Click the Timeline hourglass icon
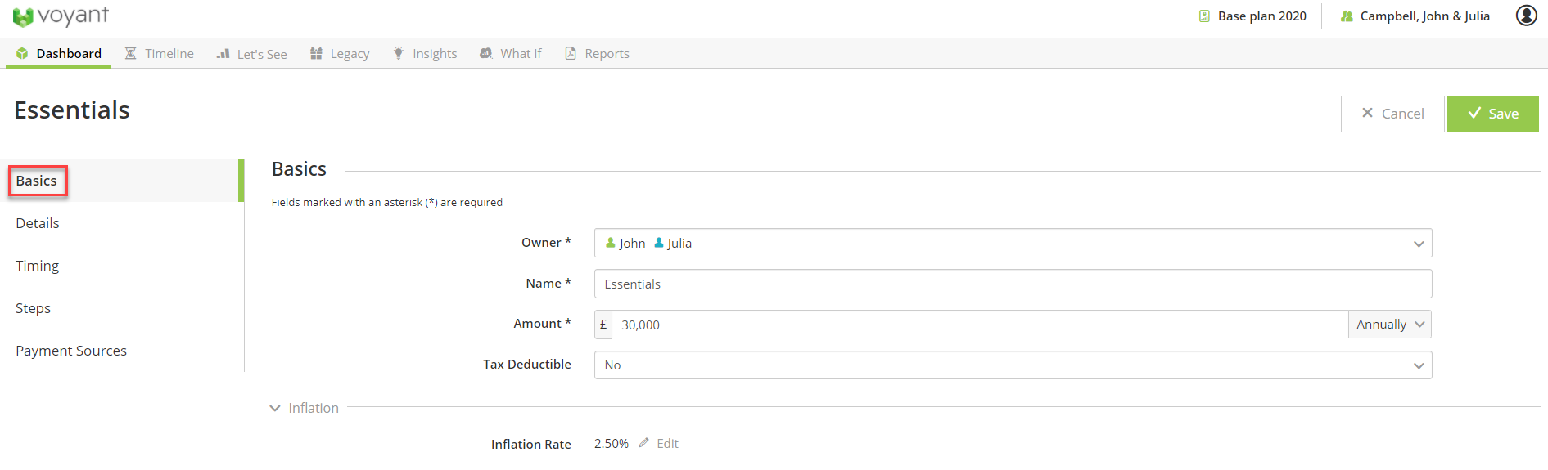 tap(130, 54)
